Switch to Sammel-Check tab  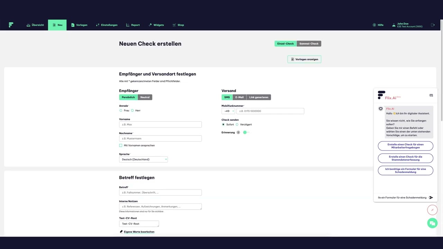309,44
